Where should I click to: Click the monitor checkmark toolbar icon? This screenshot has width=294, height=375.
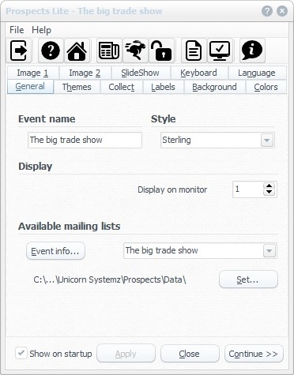[x=220, y=51]
